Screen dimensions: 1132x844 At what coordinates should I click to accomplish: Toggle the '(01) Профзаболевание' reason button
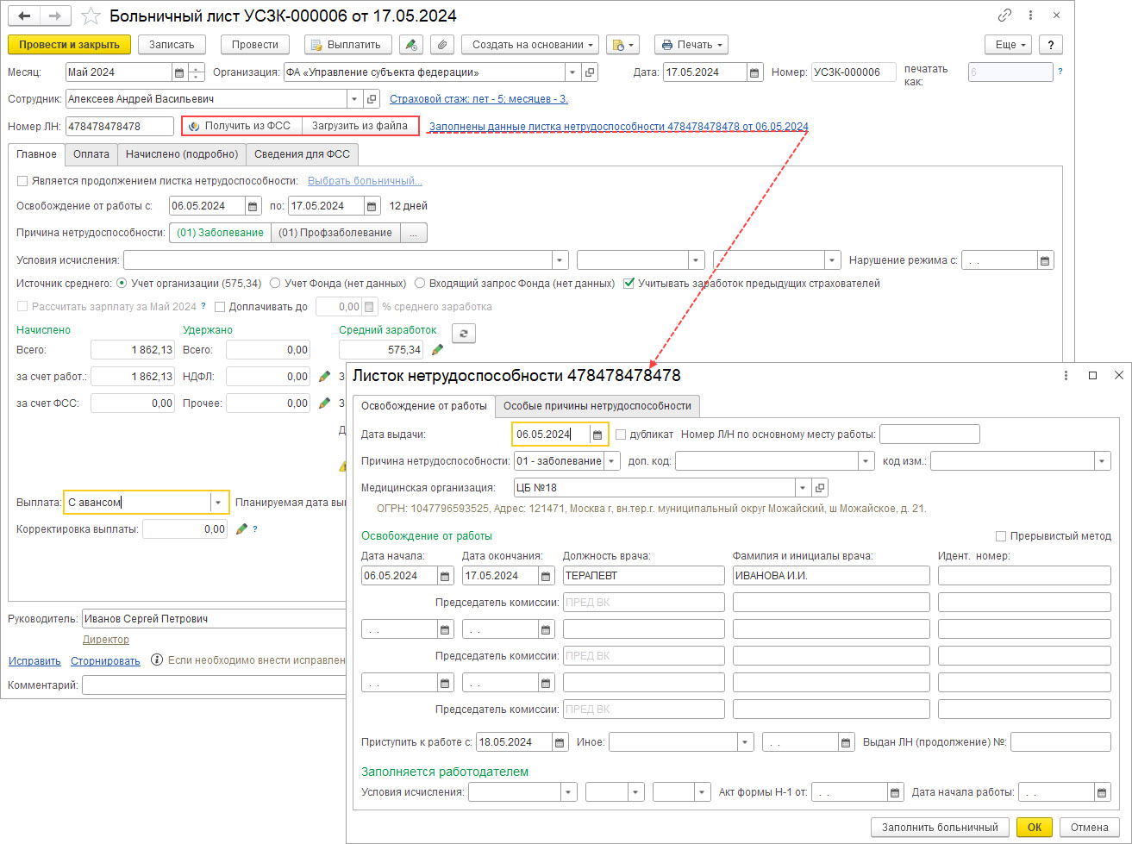[335, 233]
